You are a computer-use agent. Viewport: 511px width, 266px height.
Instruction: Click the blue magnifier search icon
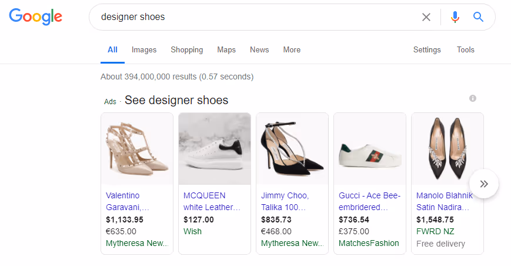click(478, 16)
